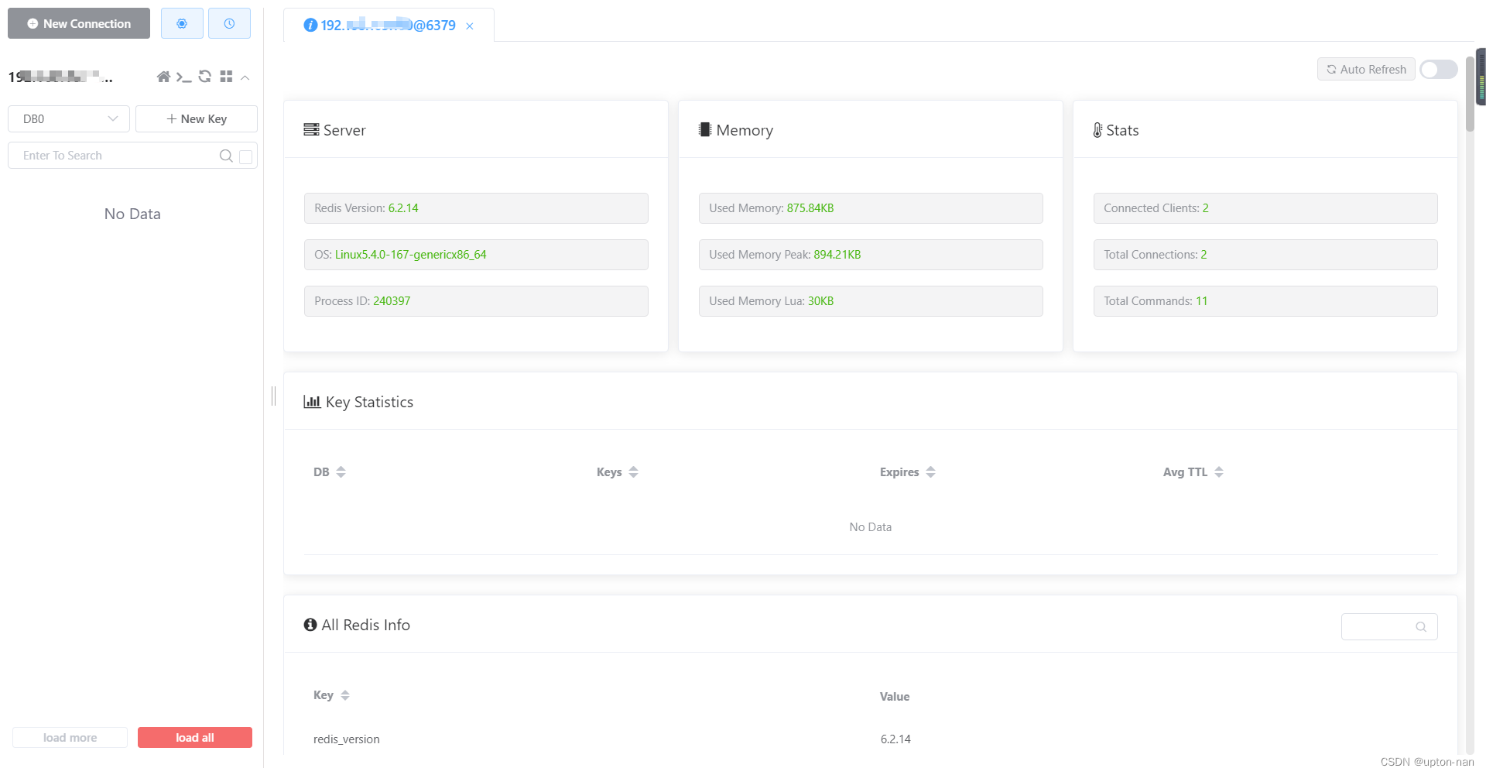Open the connection grid menu icon
1486x775 pixels.
coord(226,77)
